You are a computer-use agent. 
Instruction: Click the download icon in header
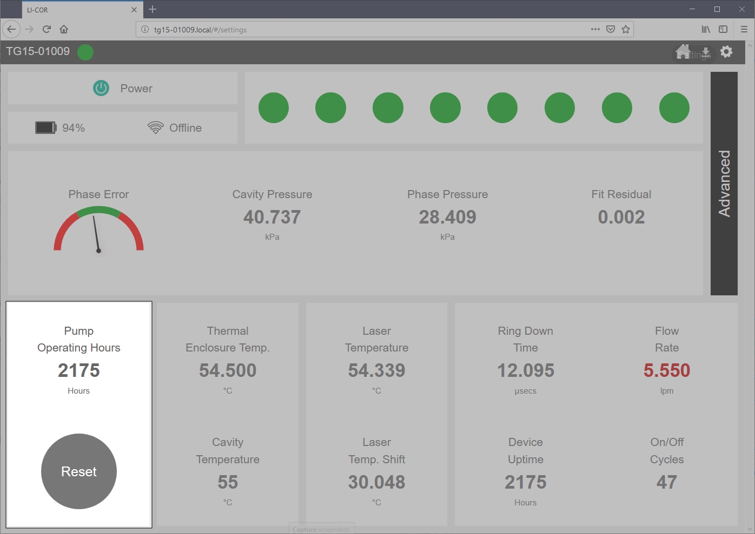pos(706,52)
